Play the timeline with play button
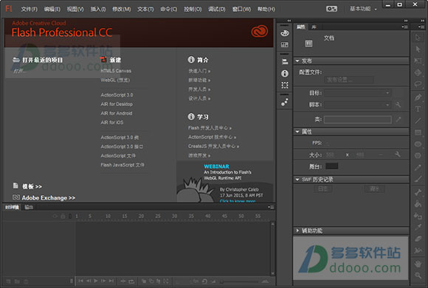This screenshot has width=428, height=288. point(96,281)
